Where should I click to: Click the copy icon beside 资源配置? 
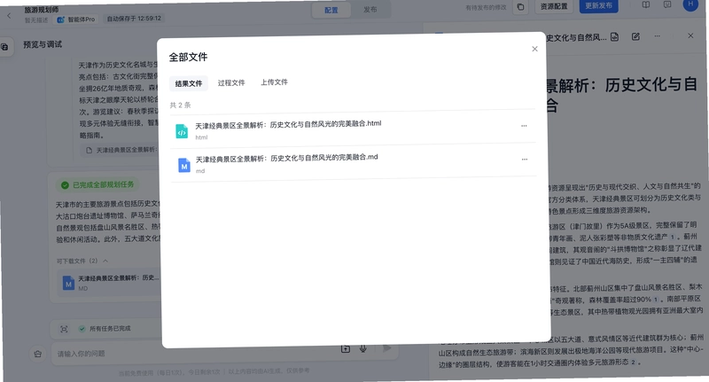pos(520,7)
